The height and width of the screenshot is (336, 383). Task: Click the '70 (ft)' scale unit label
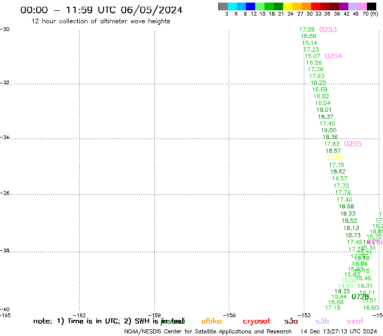[x=370, y=13]
